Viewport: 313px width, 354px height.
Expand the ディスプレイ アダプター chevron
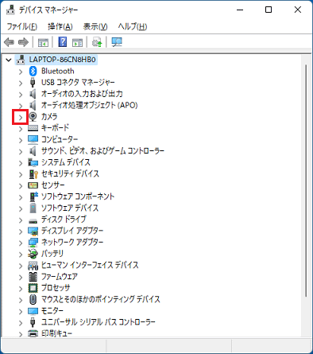coord(21,231)
